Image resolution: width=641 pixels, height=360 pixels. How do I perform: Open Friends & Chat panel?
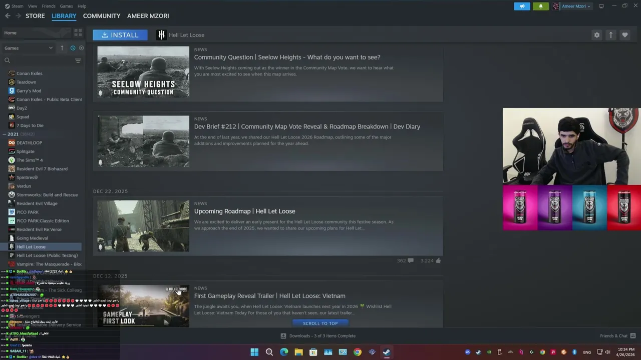pyautogui.click(x=618, y=336)
